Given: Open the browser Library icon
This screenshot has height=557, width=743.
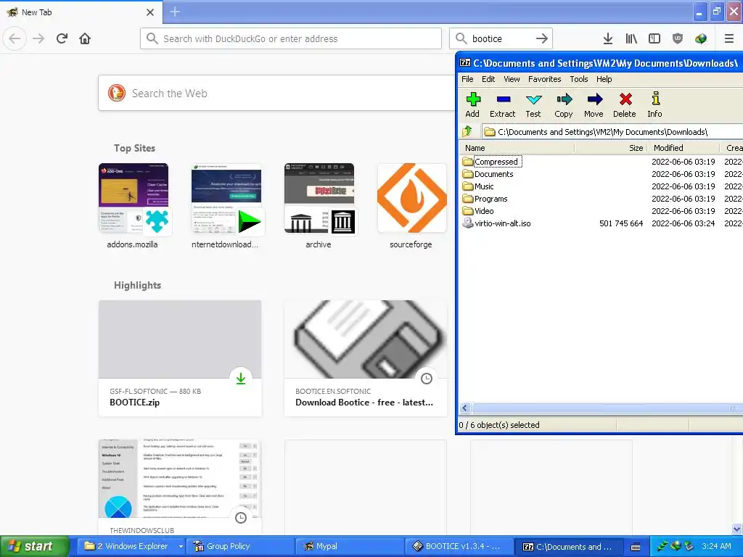Looking at the screenshot, I should [x=631, y=38].
